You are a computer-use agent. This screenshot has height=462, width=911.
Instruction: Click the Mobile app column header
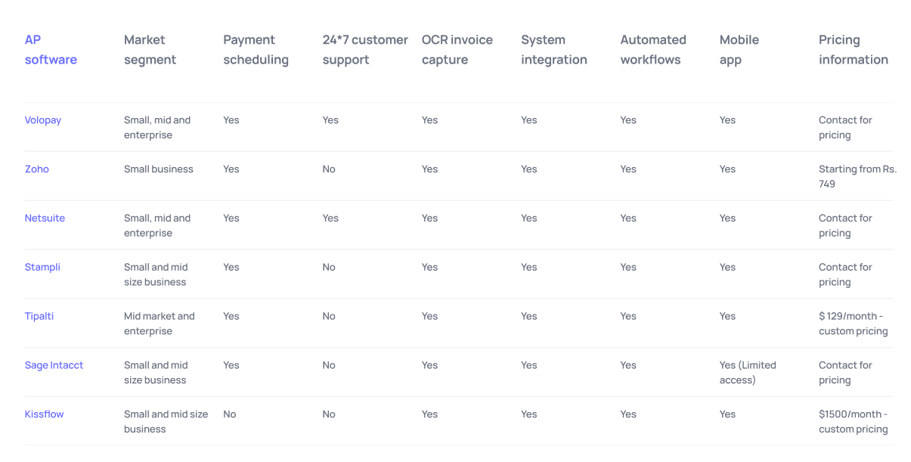coord(739,50)
